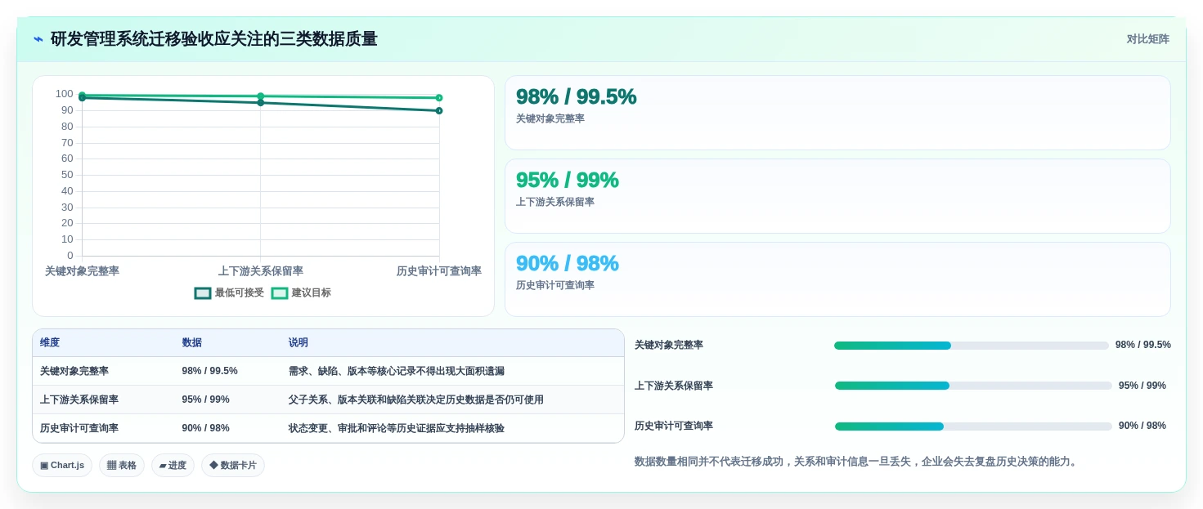The image size is (1203, 509).
Task: Click the 表格 tag chip
Action: tap(122, 465)
